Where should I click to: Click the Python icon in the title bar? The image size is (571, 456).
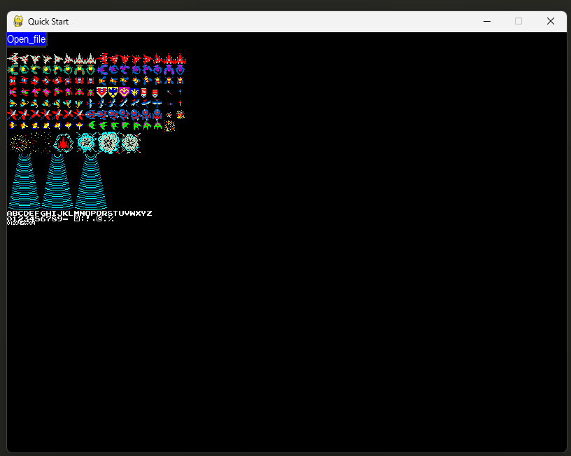click(19, 21)
